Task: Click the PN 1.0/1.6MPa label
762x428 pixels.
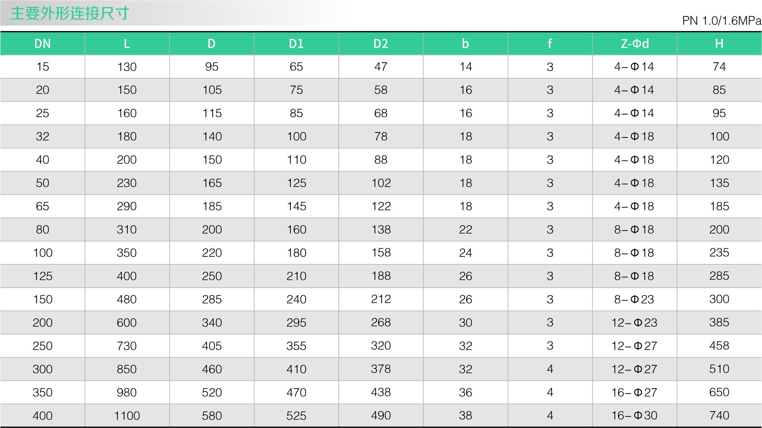Action: 721,21
